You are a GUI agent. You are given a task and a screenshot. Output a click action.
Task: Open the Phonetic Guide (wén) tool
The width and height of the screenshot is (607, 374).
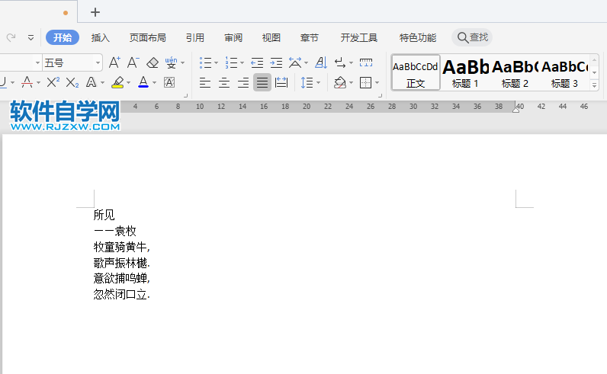click(171, 62)
